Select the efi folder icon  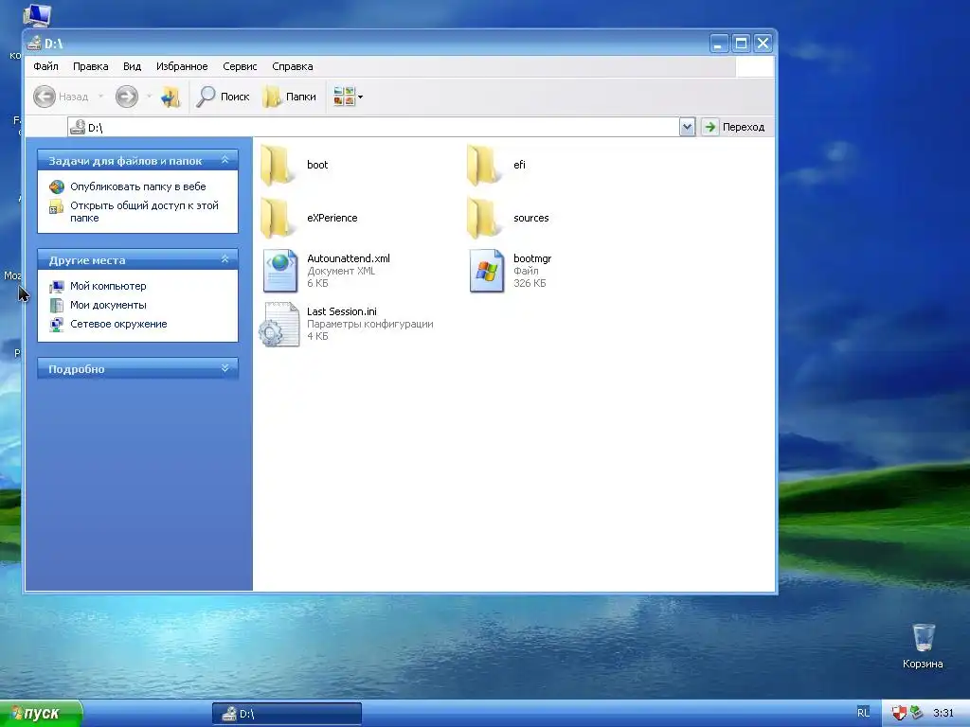482,165
